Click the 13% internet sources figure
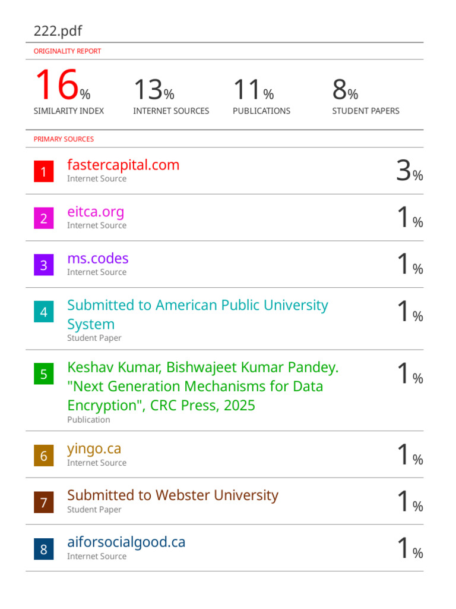The image size is (456, 609). [153, 90]
